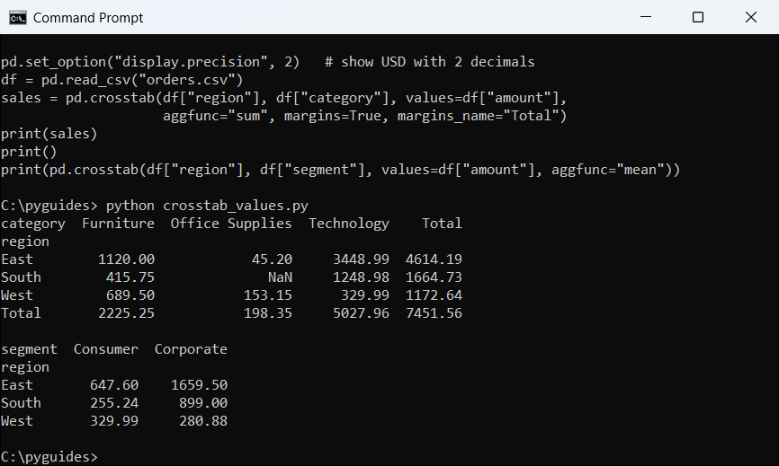The height and width of the screenshot is (466, 779).
Task: Click the 'category' header label
Action: (33, 224)
